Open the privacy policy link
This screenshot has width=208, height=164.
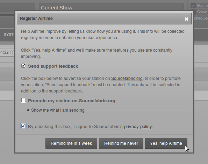click(138, 127)
